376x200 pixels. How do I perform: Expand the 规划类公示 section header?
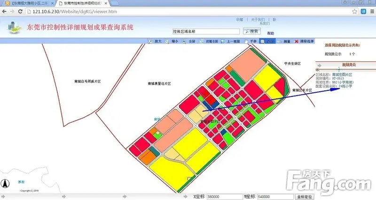coord(345,65)
